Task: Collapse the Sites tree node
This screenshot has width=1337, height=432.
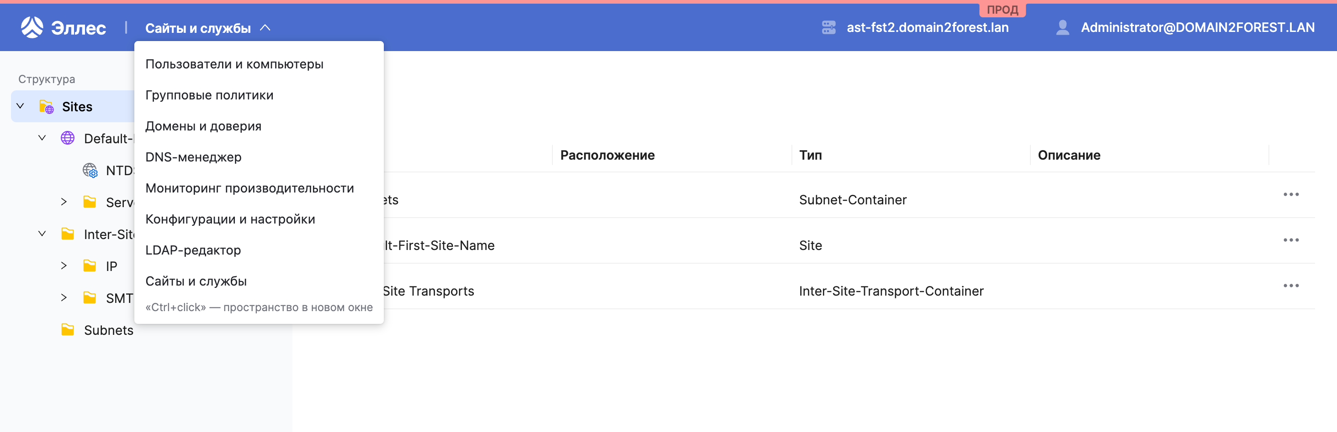Action: [x=20, y=106]
